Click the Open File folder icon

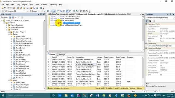pos(31,8)
